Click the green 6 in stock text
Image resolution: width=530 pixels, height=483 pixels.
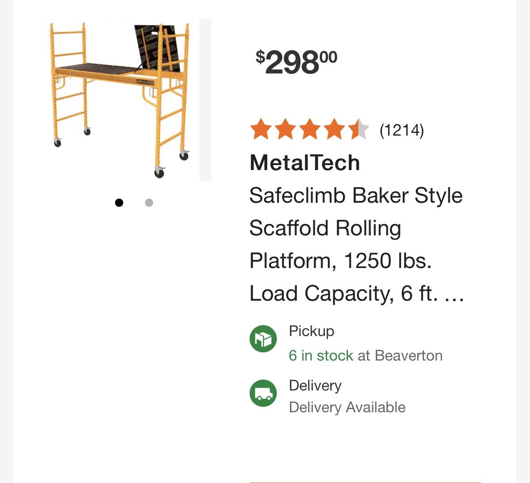(x=321, y=356)
